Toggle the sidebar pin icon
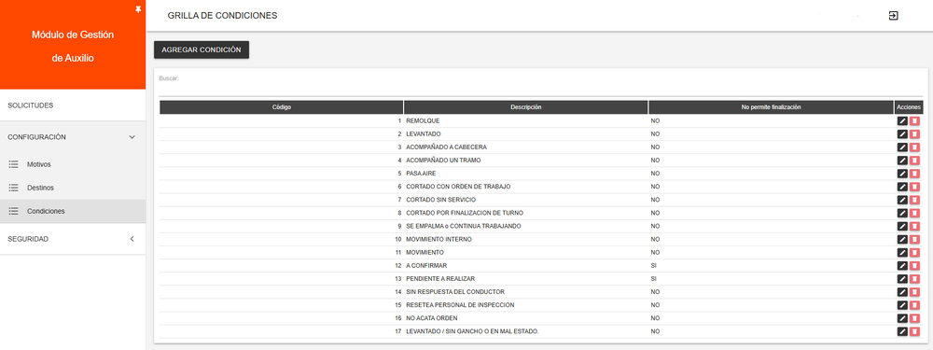Viewport: 933px width, 350px height. (138, 9)
